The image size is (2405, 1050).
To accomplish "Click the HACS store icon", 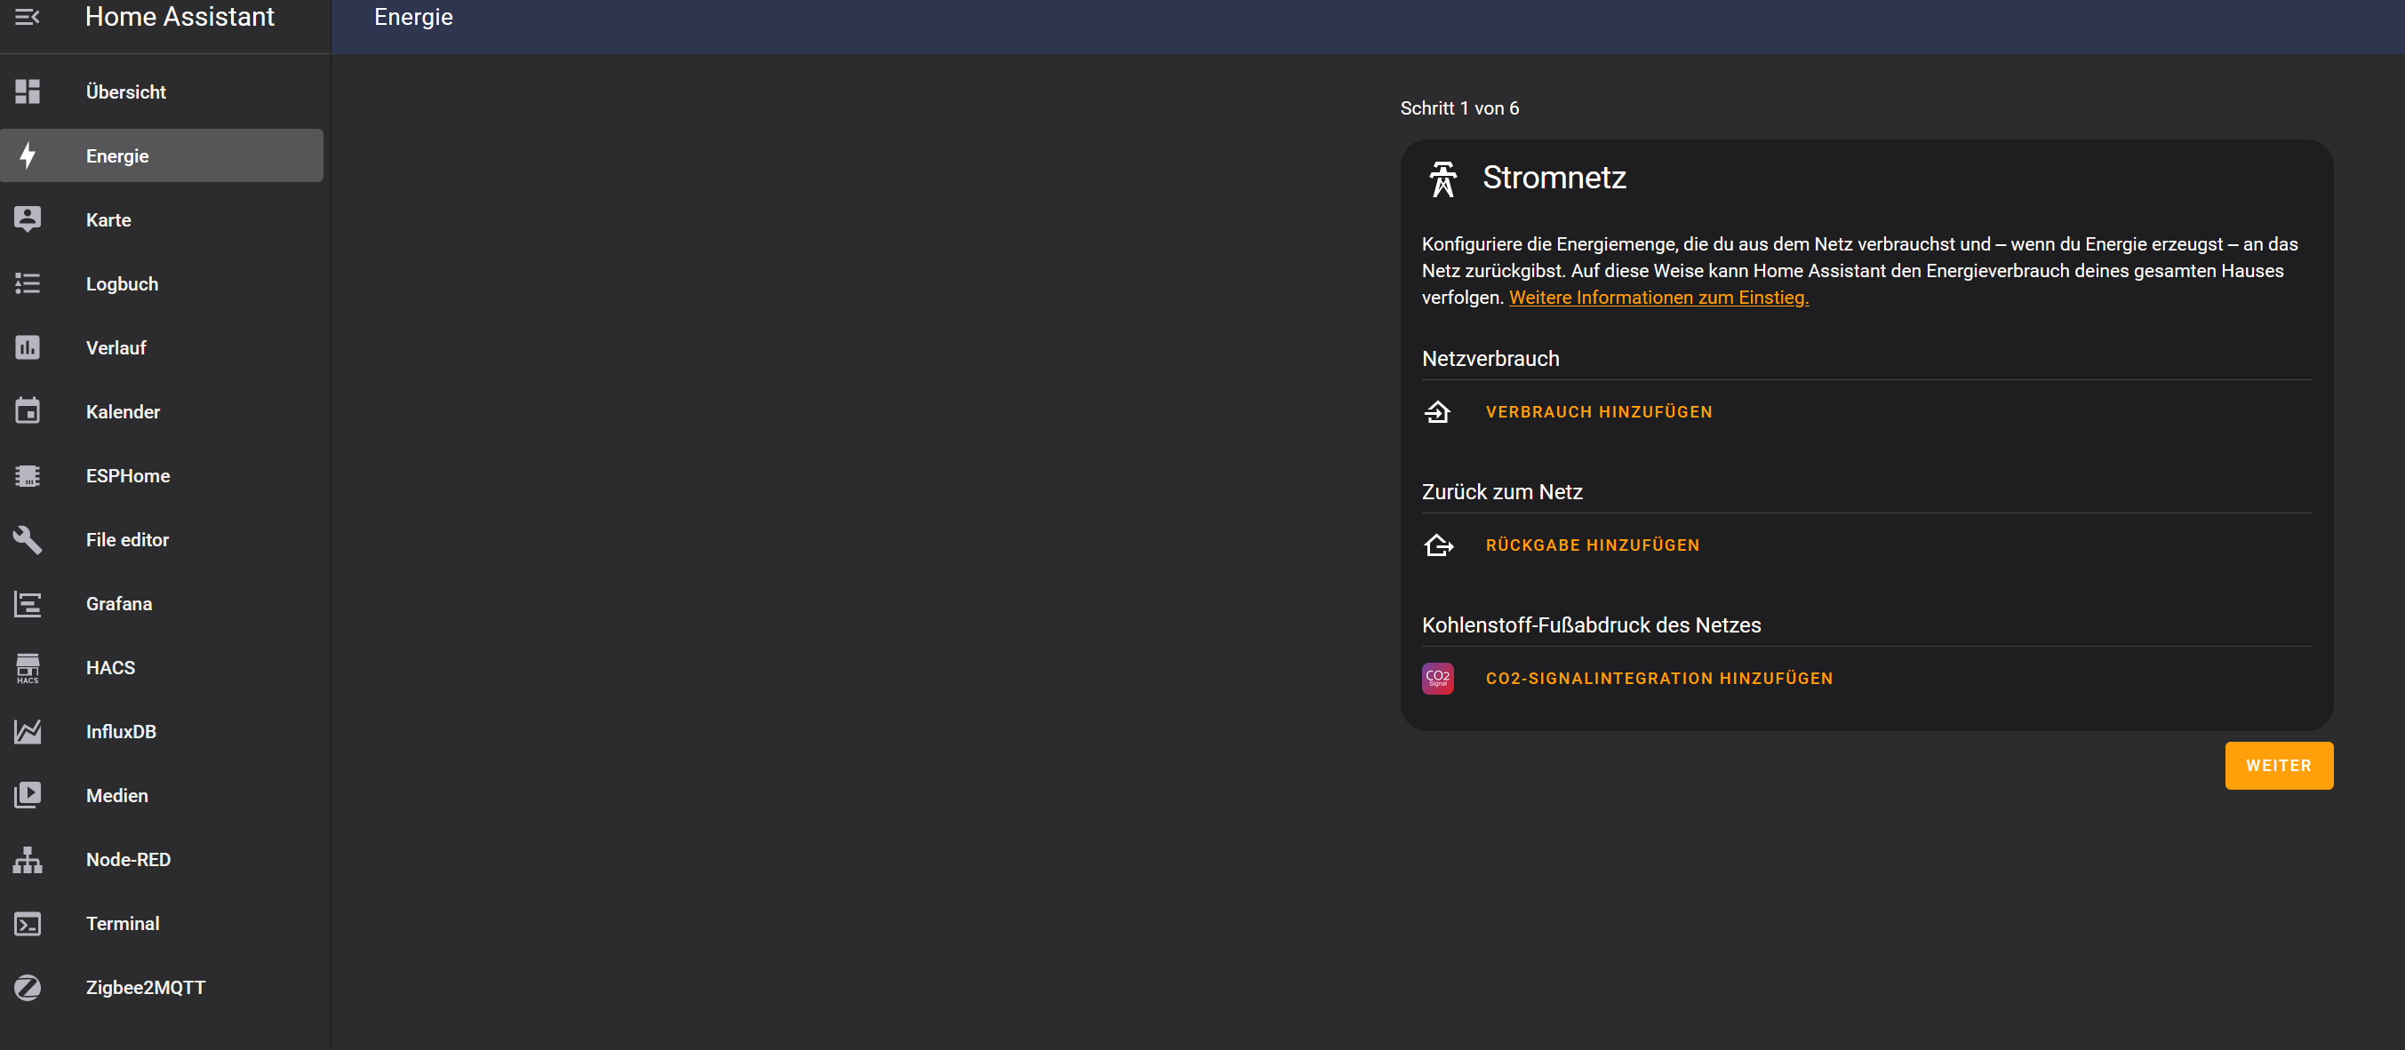I will (x=27, y=668).
